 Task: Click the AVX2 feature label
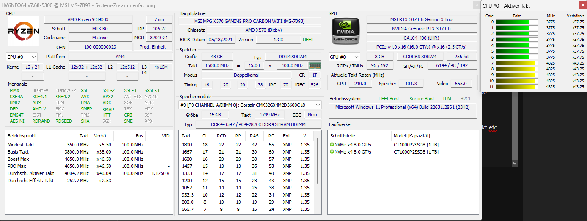coord(108,97)
